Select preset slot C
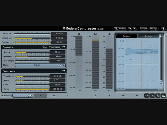This screenshot has height=125, width=167. (x=68, y=96)
